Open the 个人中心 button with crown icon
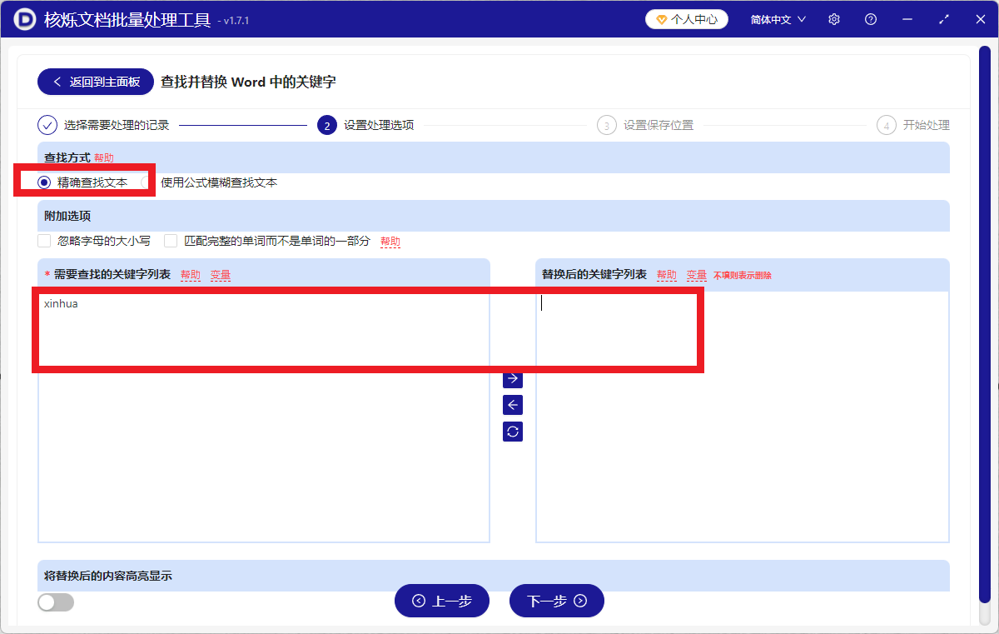This screenshot has width=999, height=634. point(686,18)
